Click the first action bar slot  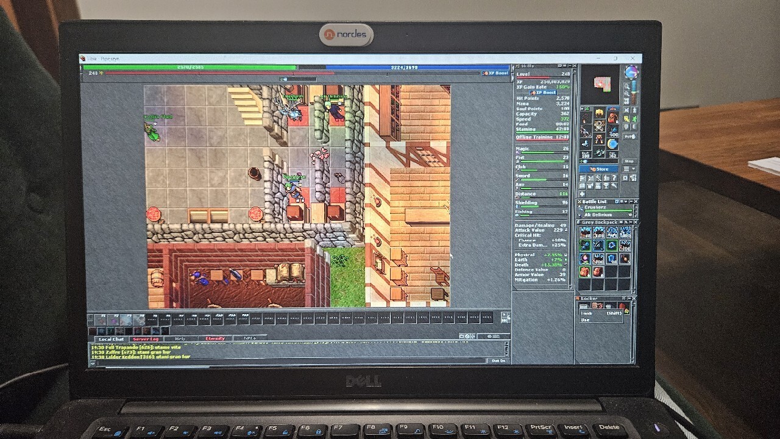(99, 319)
